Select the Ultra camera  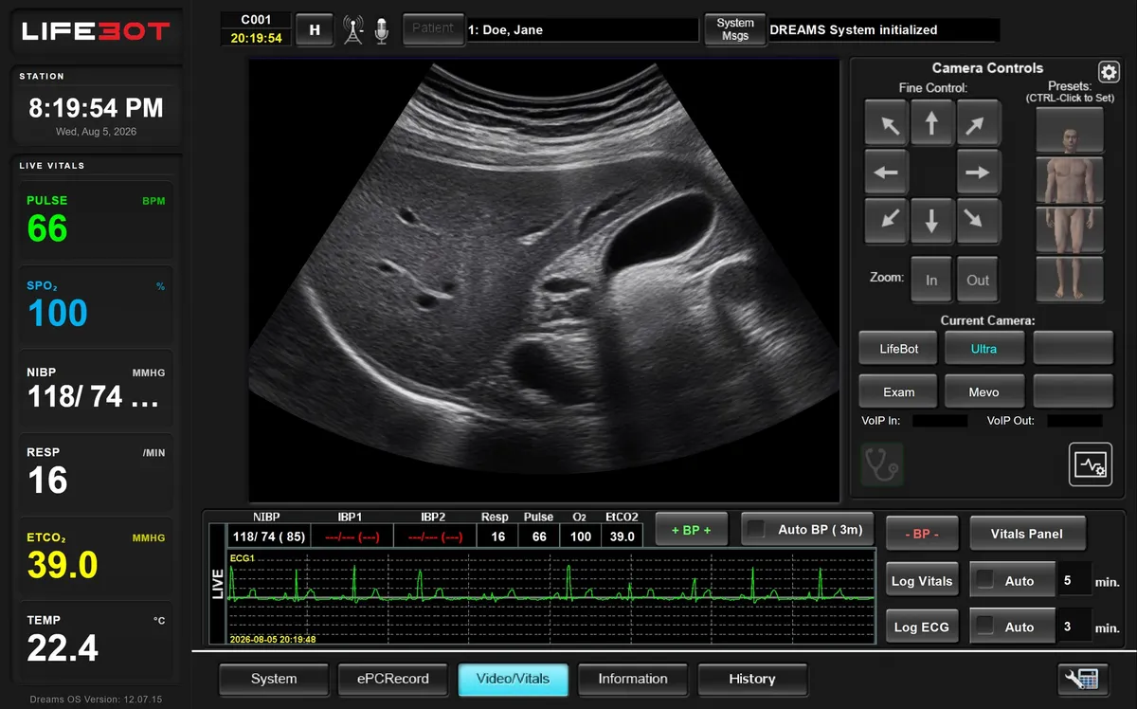point(984,349)
